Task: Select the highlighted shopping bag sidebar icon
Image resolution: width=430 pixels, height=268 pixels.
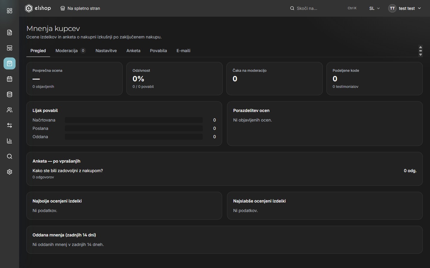Action: (x=10, y=63)
